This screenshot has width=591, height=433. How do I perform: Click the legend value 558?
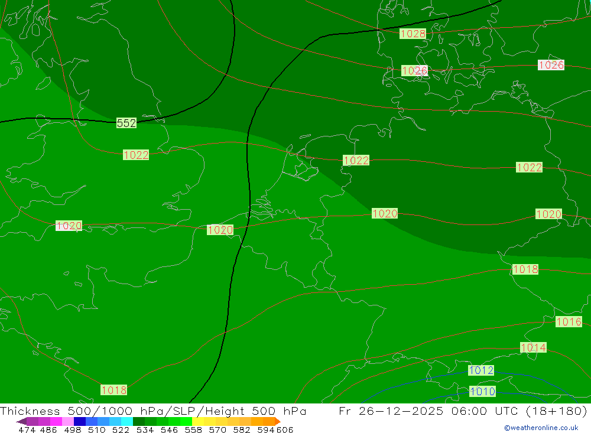pos(193,429)
